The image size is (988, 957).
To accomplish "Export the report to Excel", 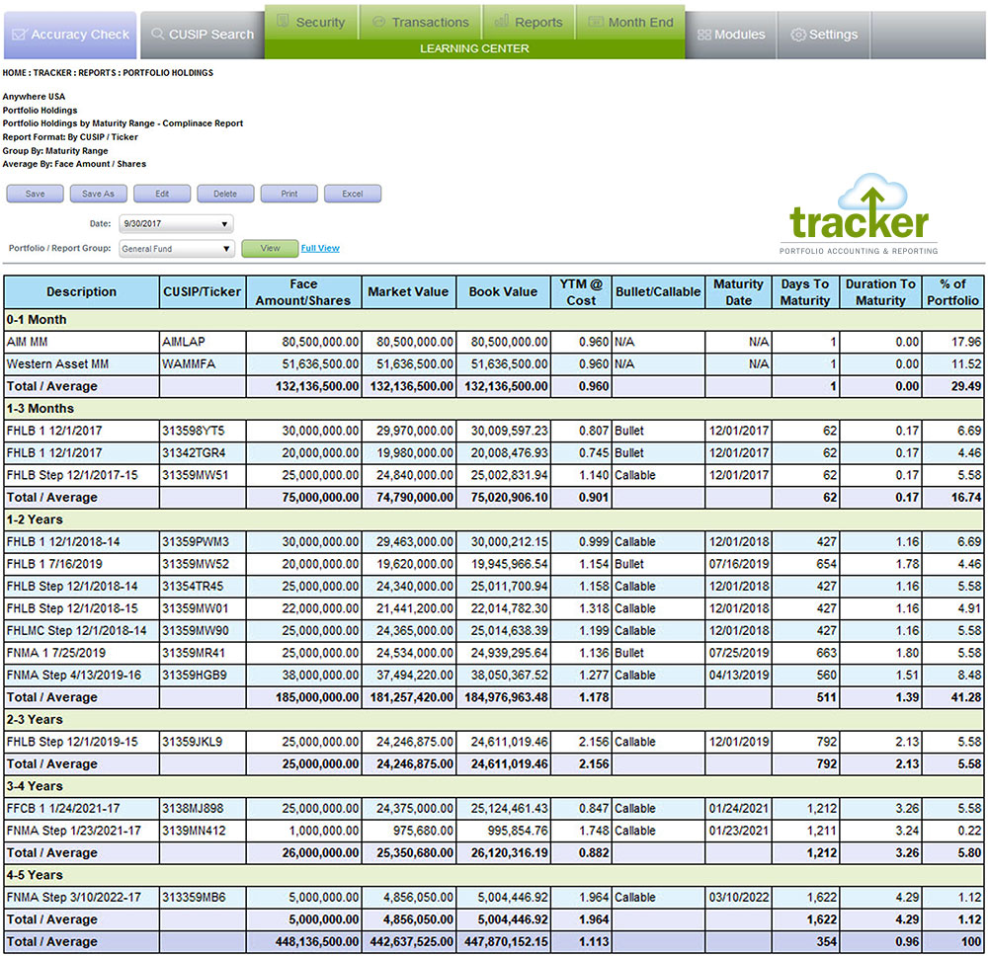I will point(352,194).
